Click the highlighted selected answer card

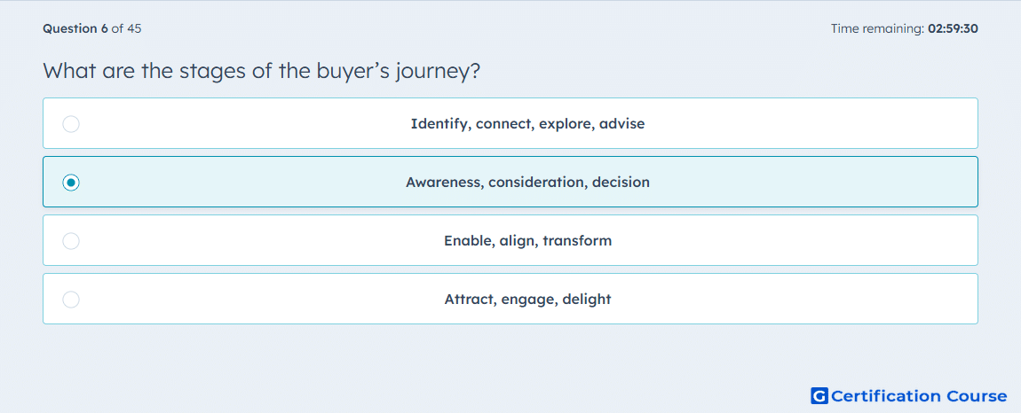[x=510, y=182]
